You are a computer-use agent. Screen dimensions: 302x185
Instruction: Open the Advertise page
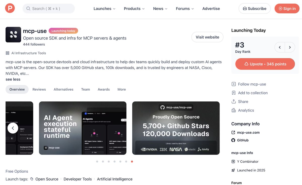(211, 9)
